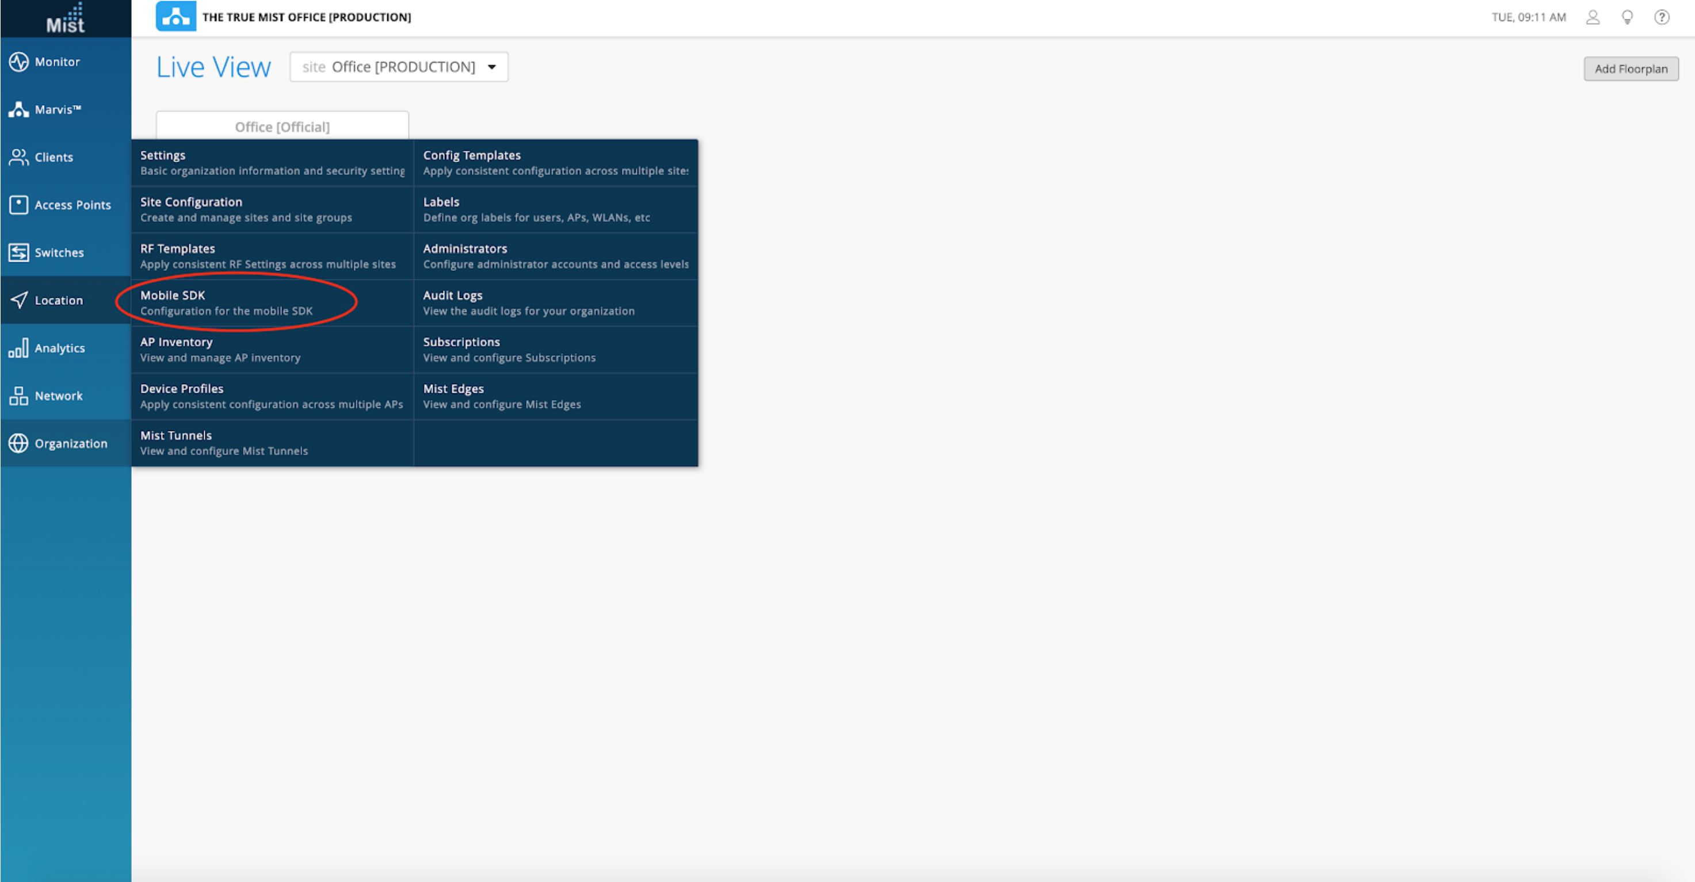This screenshot has height=882, width=1695.
Task: Open the help question mark icon
Action: pyautogui.click(x=1662, y=17)
